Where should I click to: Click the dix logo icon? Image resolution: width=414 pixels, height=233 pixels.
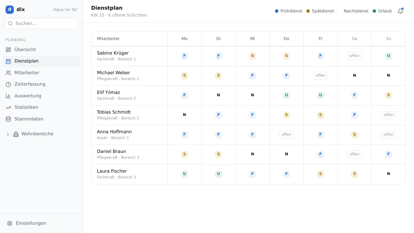(10, 10)
